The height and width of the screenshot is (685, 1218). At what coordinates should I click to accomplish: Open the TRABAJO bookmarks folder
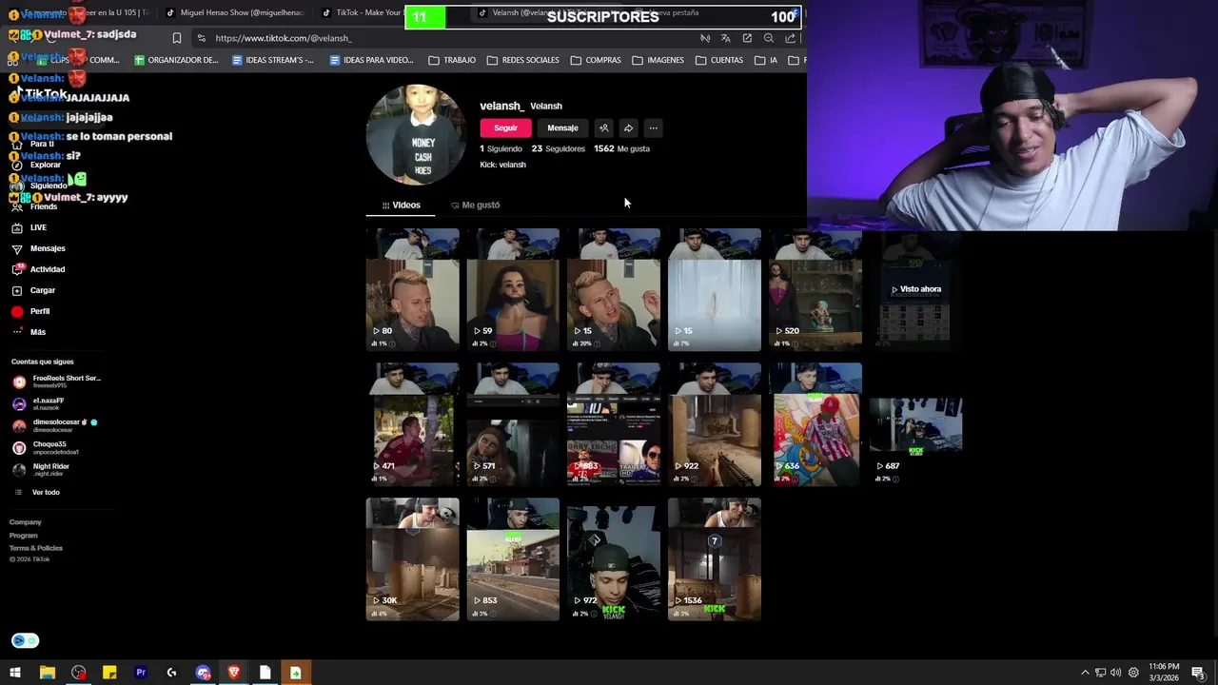click(452, 60)
